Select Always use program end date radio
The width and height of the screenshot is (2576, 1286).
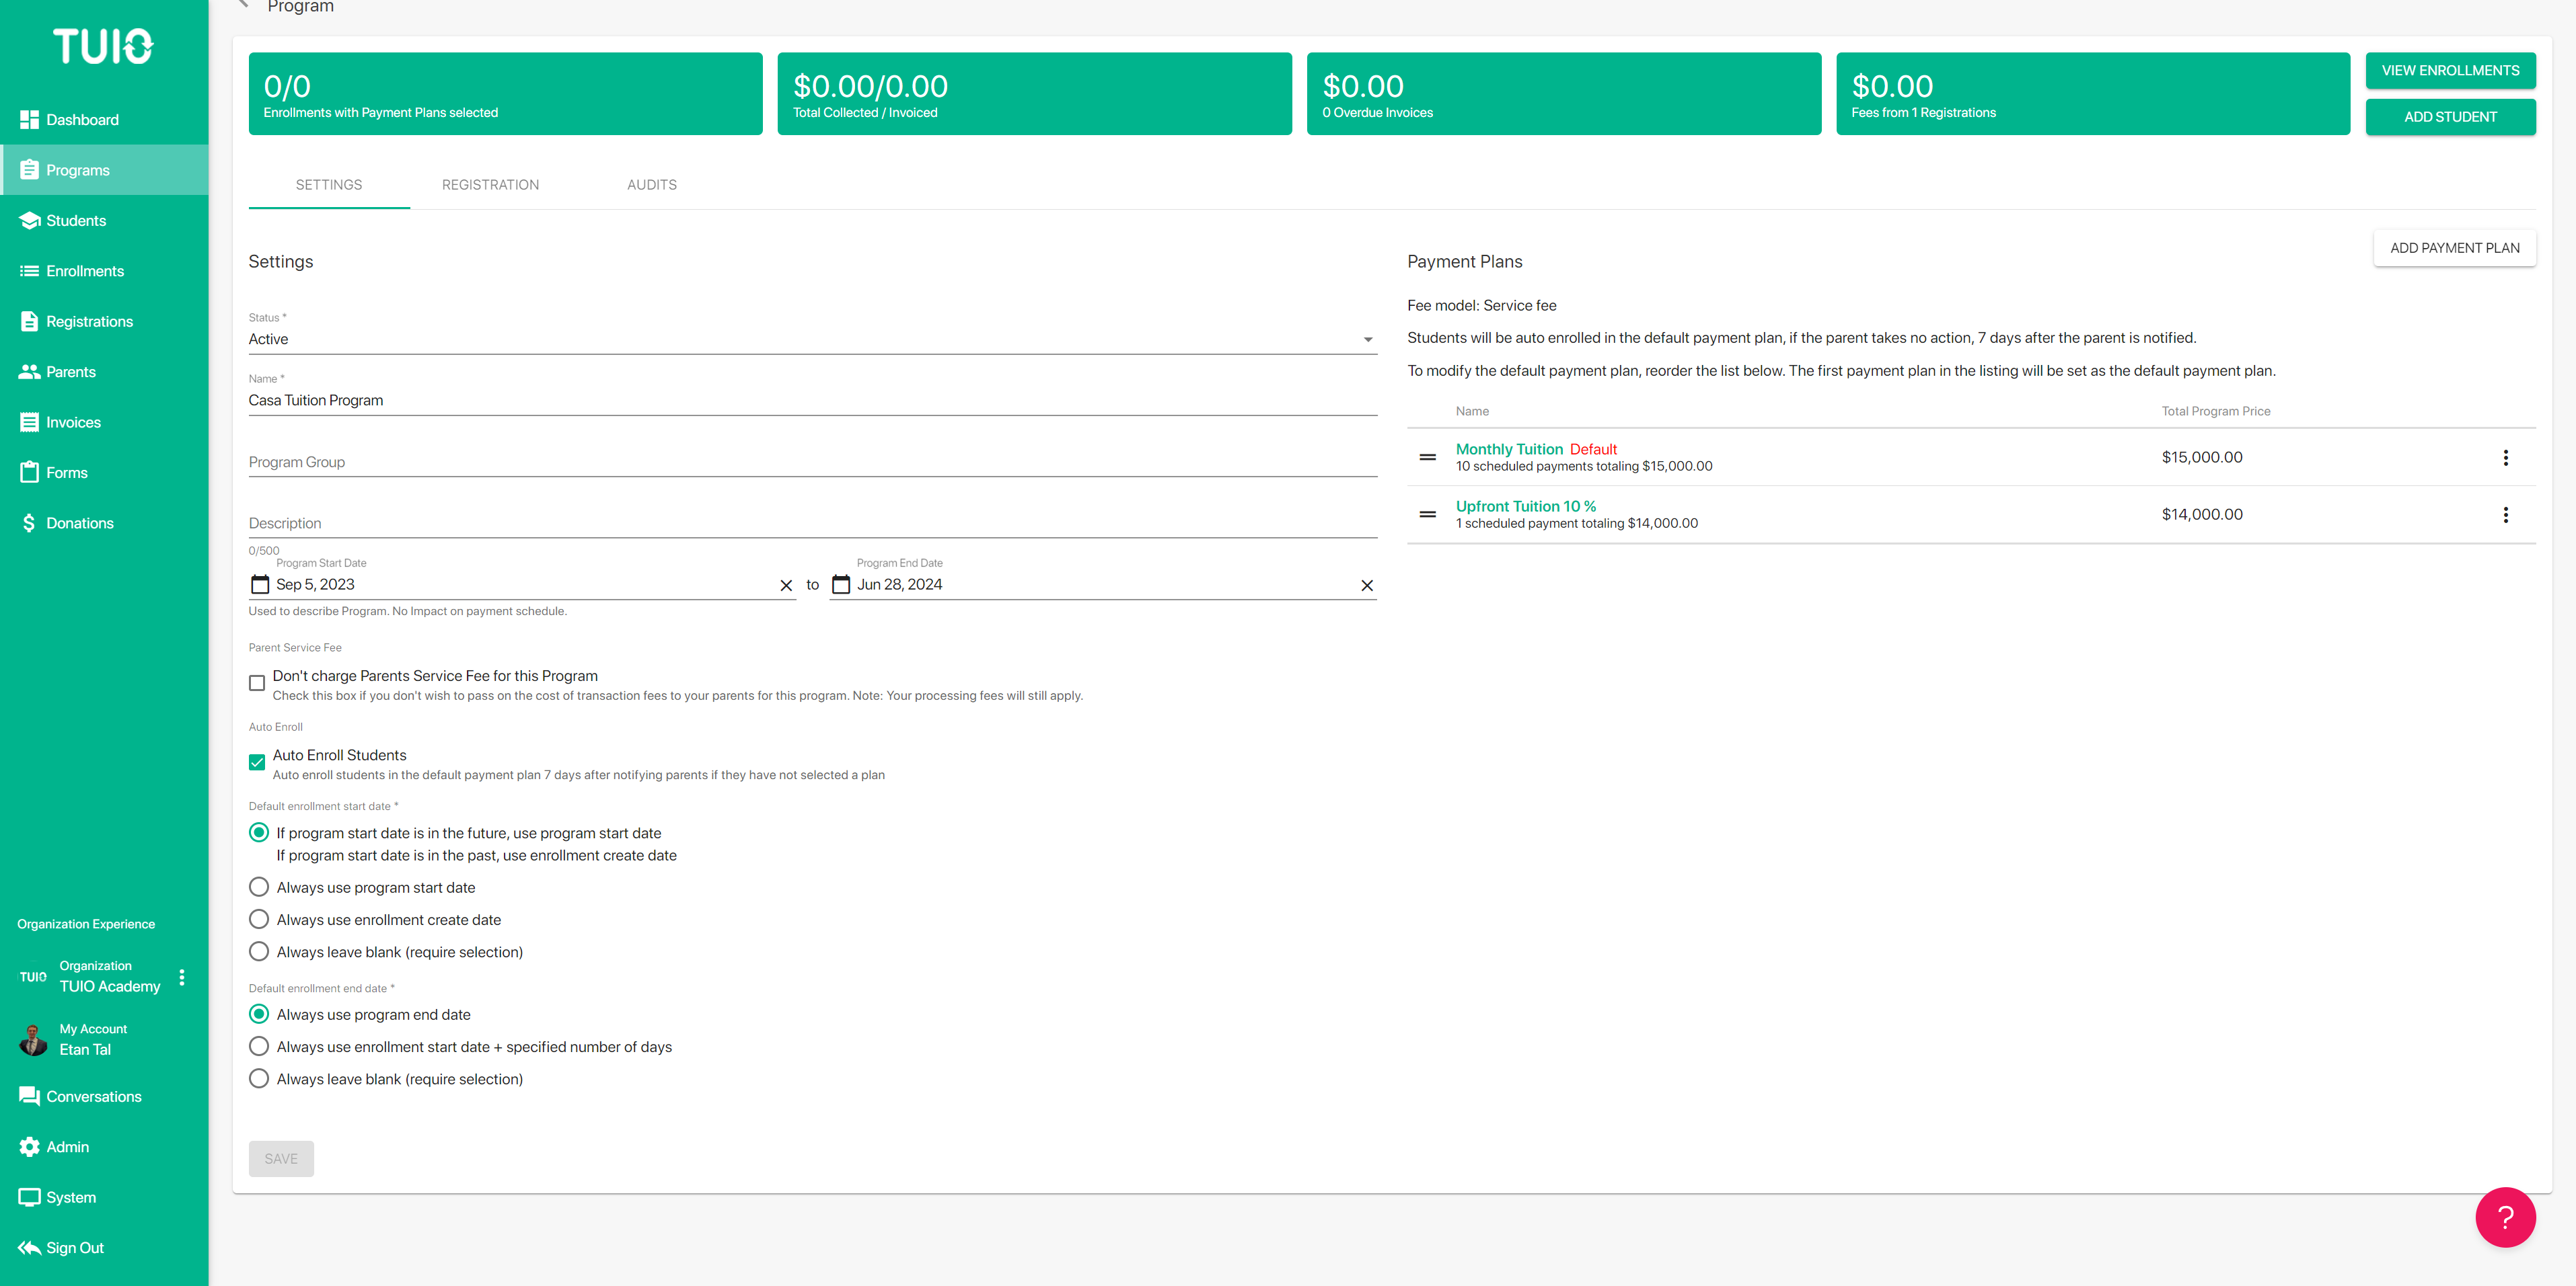coord(259,1014)
